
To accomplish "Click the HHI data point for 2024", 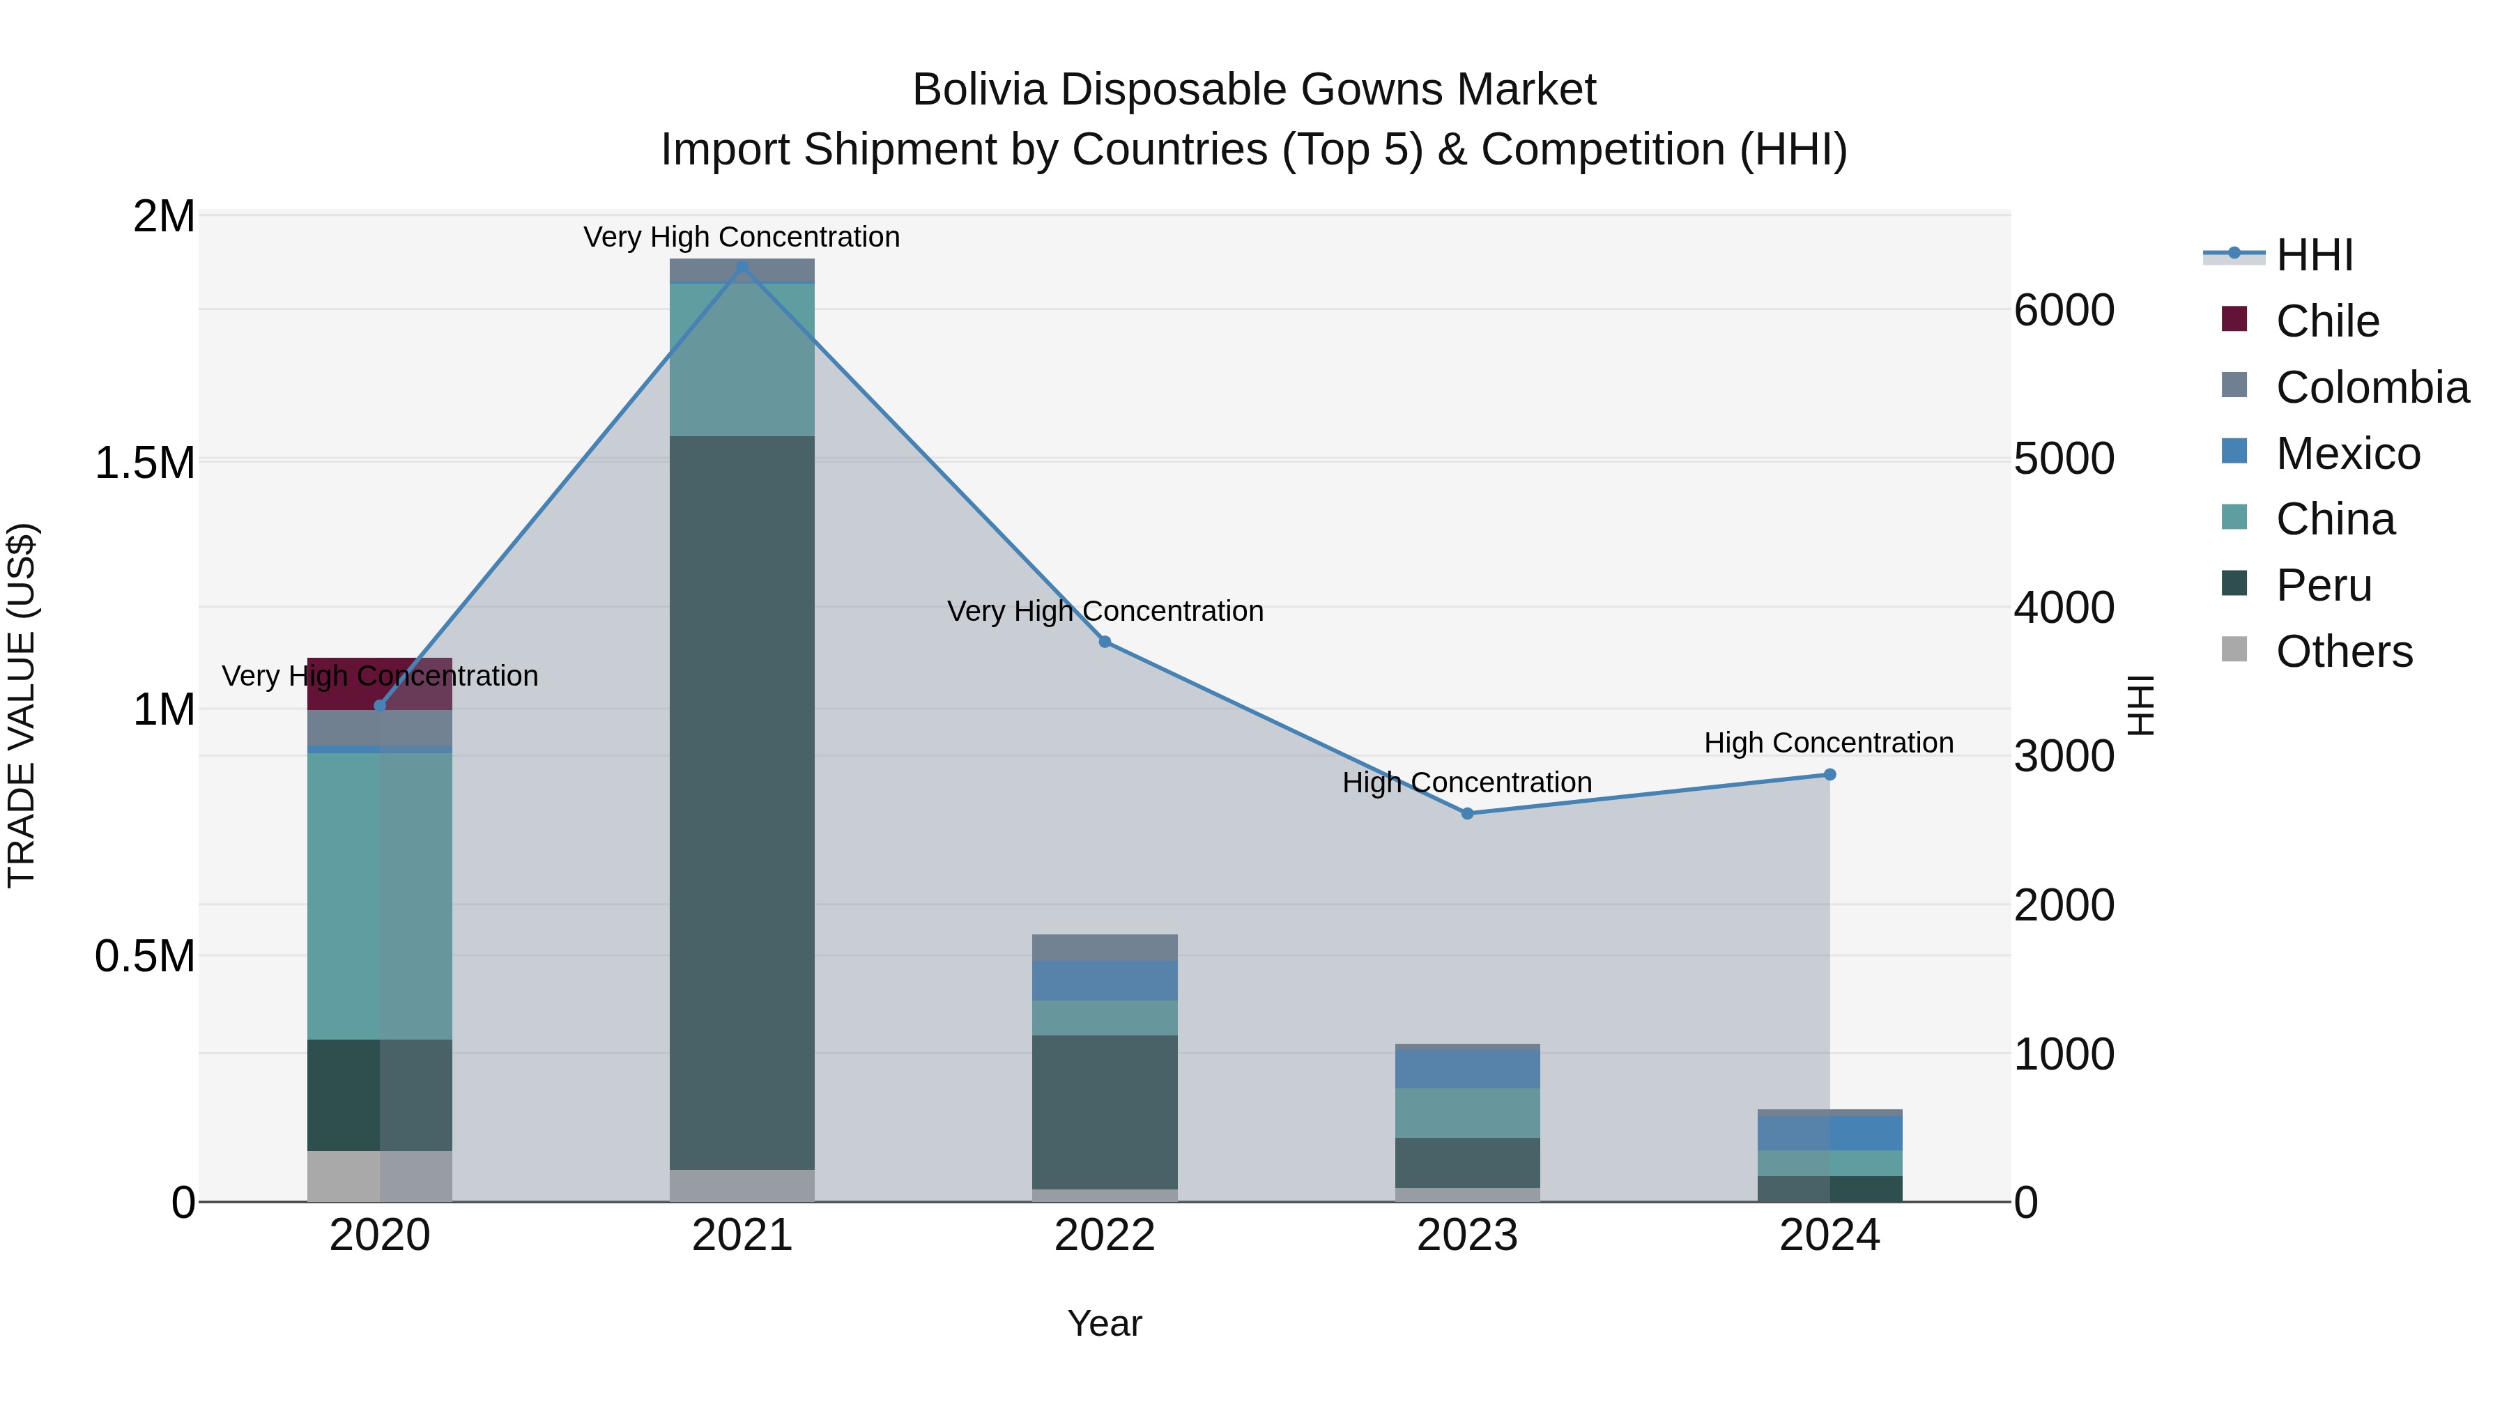I will pyautogui.click(x=1830, y=774).
